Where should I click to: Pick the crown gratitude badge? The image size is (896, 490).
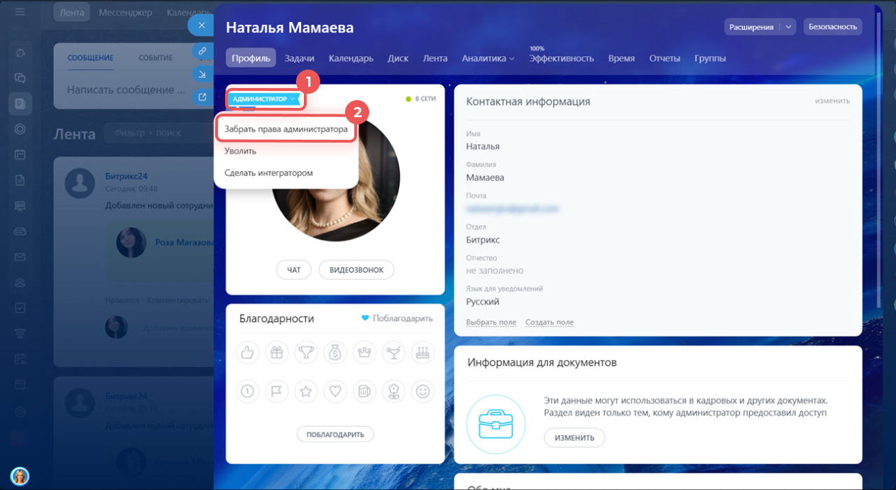(364, 352)
